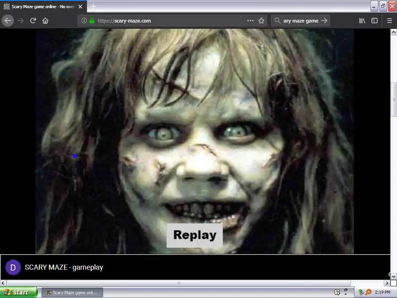
Task: Click the blue square on the game image
Action: point(75,156)
